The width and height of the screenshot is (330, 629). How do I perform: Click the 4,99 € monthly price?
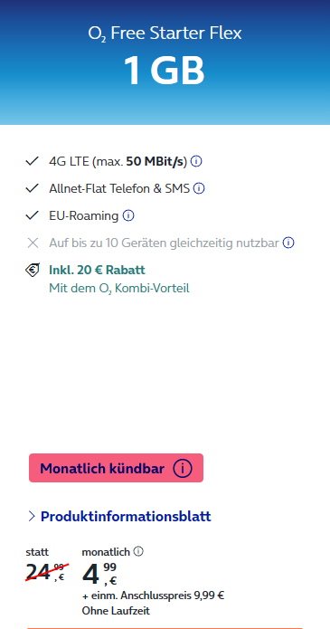tap(99, 574)
